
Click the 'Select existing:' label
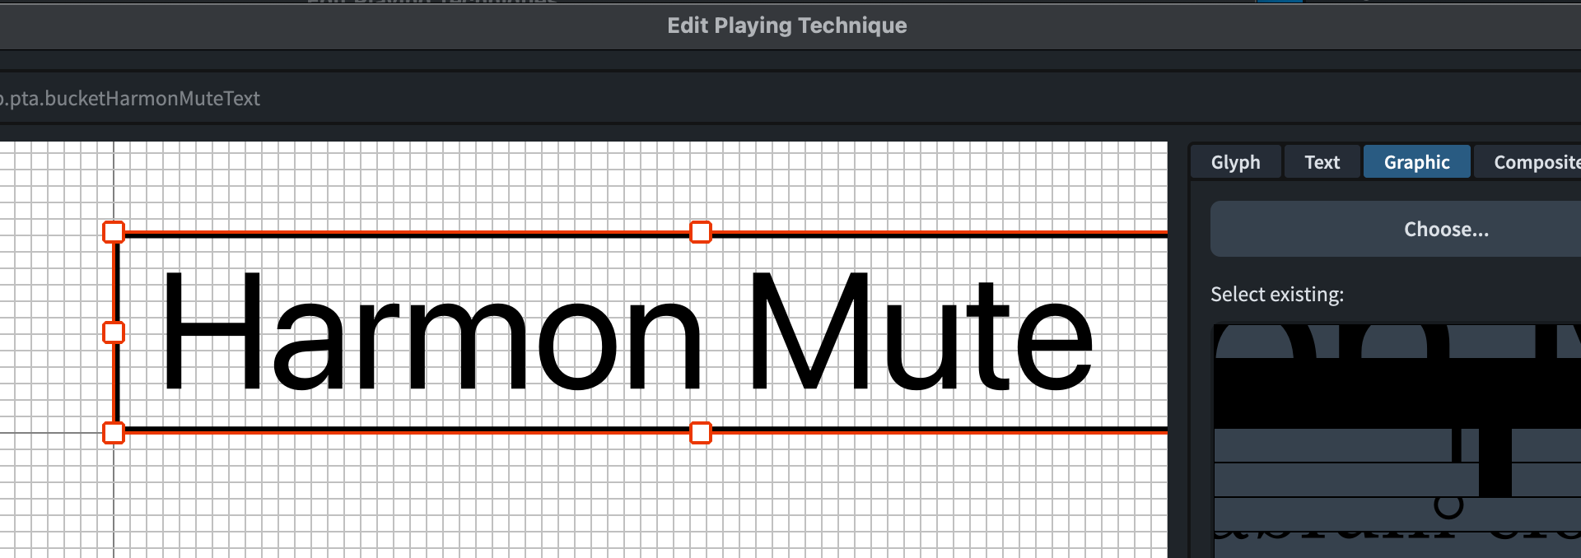[1277, 294]
